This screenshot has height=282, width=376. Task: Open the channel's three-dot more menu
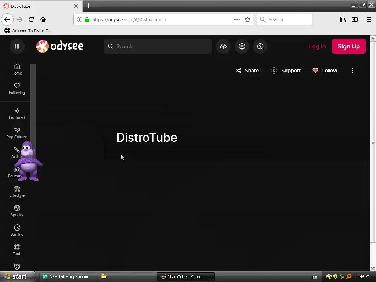(352, 70)
